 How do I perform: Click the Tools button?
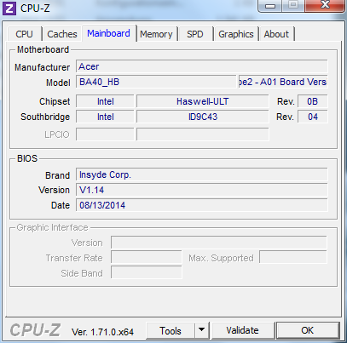pyautogui.click(x=171, y=330)
